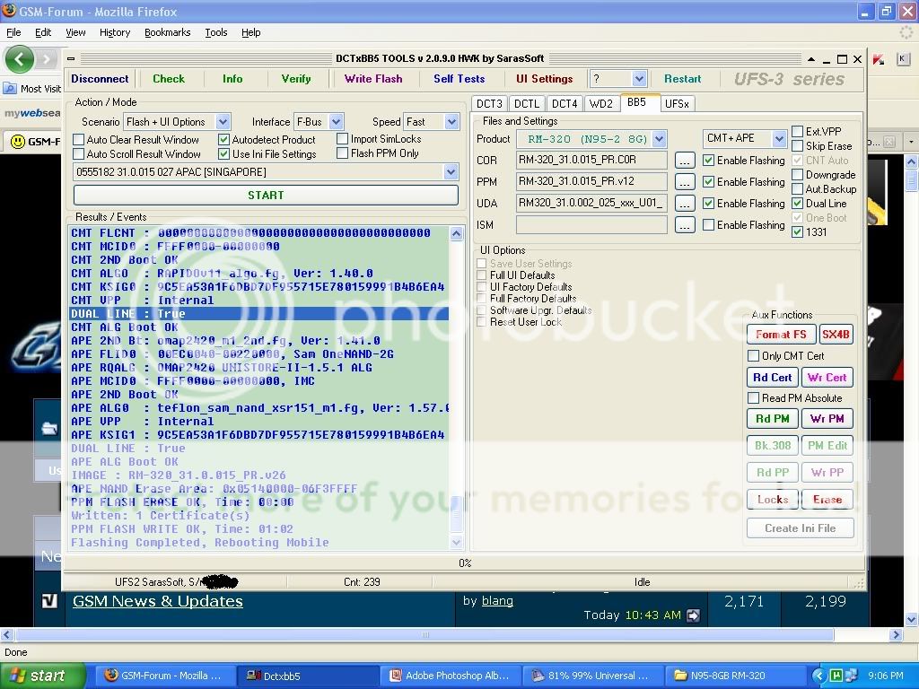Click results scroll-up arrow
The width and height of the screenshot is (919, 689).
click(x=457, y=234)
